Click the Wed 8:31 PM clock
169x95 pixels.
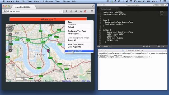(x=144, y=1)
